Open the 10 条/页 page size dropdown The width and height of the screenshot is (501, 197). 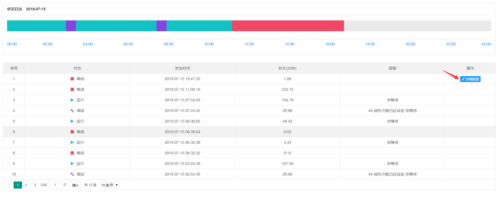(109, 185)
